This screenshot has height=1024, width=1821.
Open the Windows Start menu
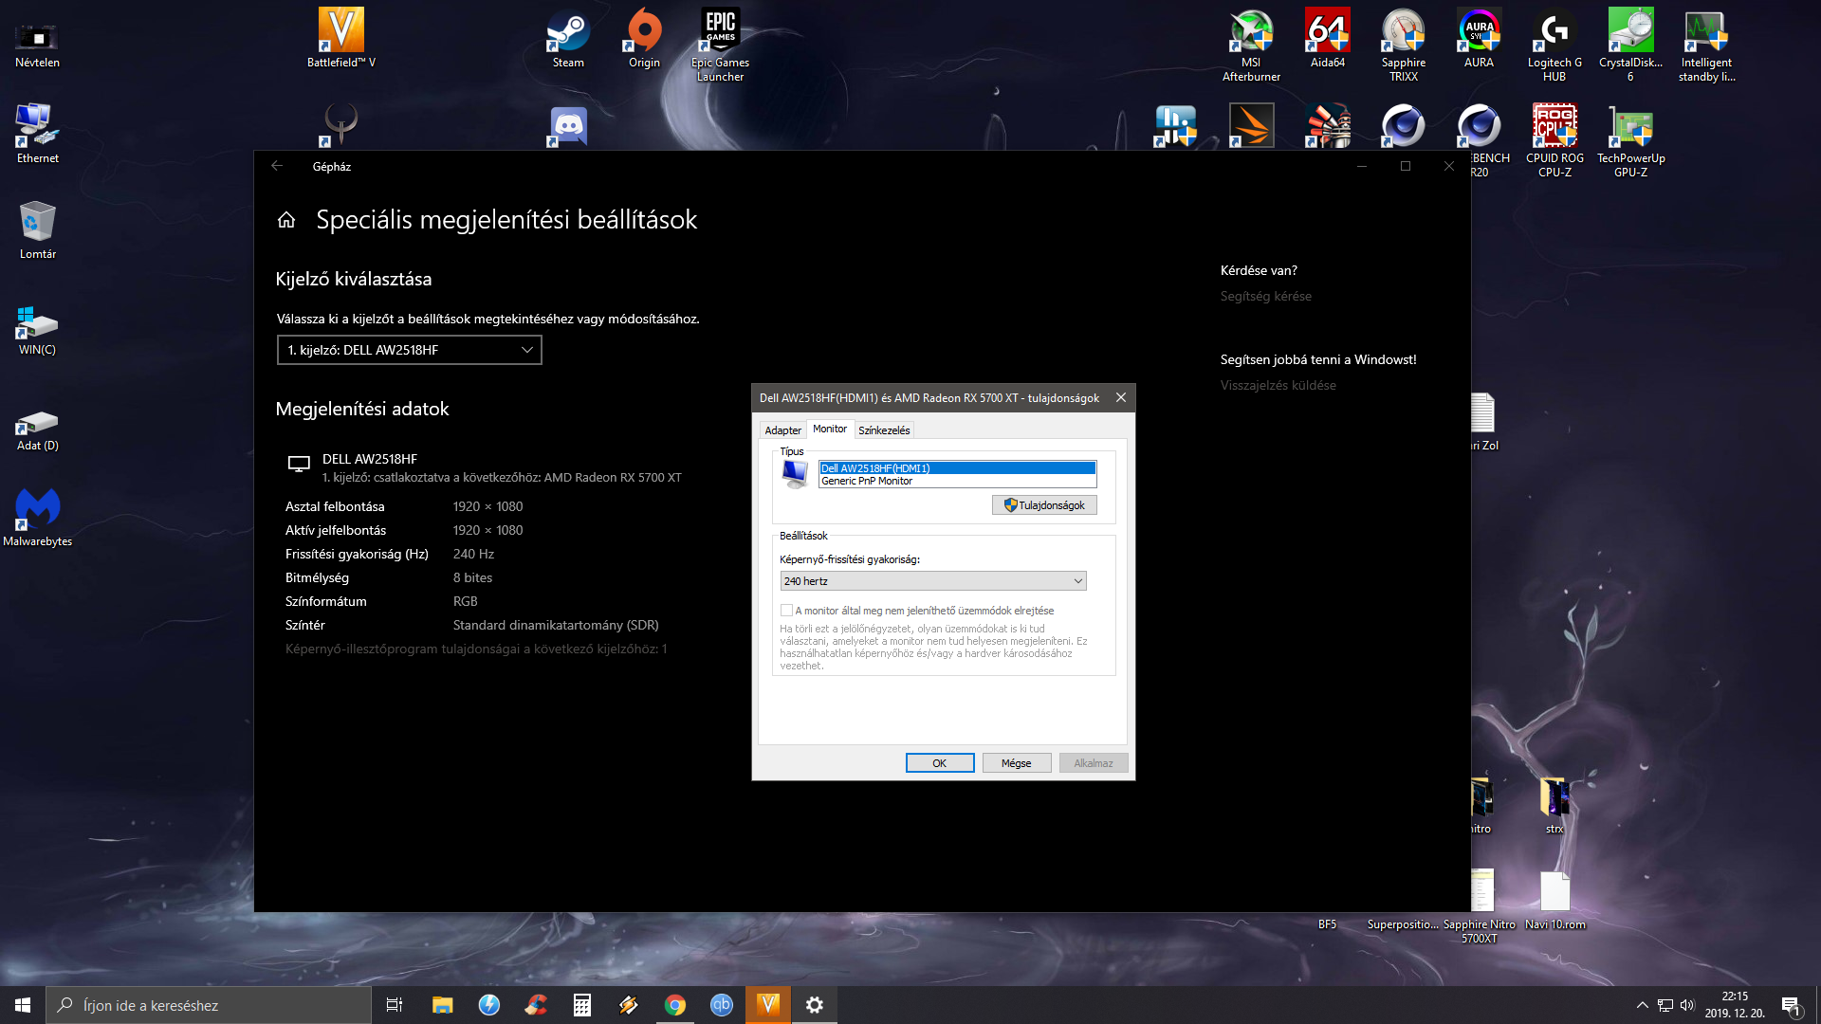coord(23,1005)
